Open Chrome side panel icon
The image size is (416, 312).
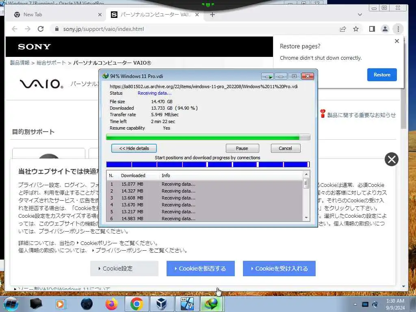[x=372, y=29]
